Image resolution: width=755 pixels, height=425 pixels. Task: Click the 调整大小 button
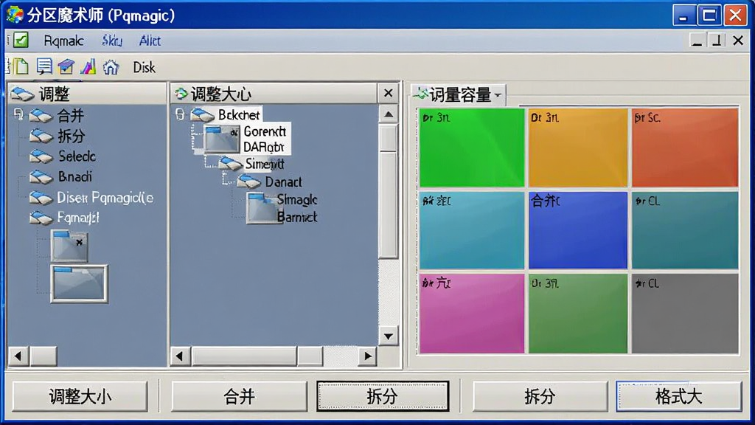tap(80, 396)
